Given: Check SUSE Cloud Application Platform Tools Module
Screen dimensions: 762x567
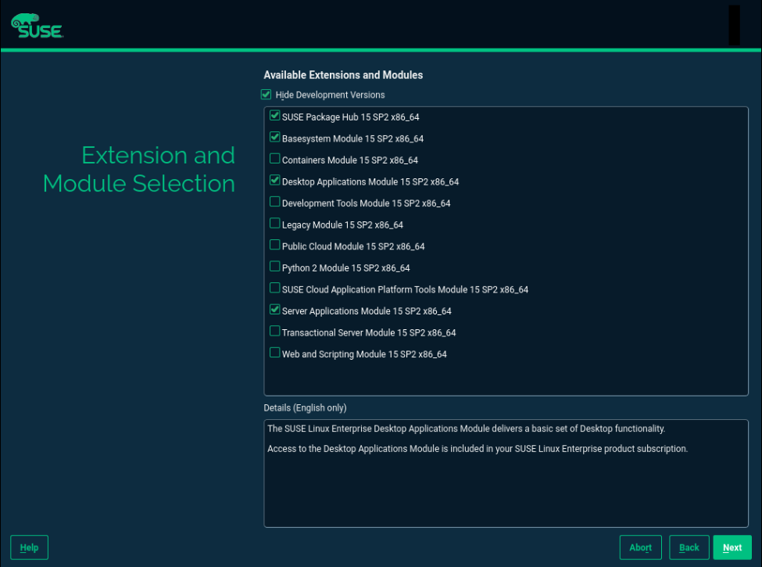Looking at the screenshot, I should pyautogui.click(x=275, y=288).
